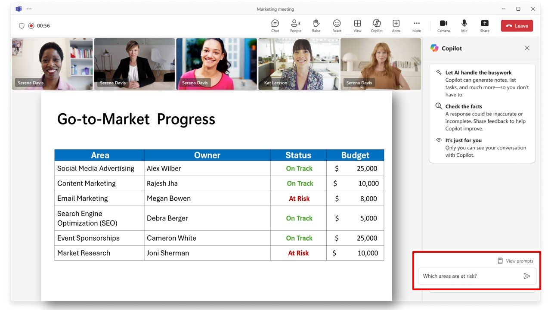Leave the meeting
This screenshot has height=310, width=551.
pyautogui.click(x=517, y=26)
